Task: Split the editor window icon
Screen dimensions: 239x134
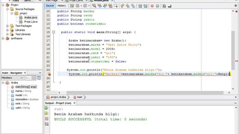Action: [236, 6]
